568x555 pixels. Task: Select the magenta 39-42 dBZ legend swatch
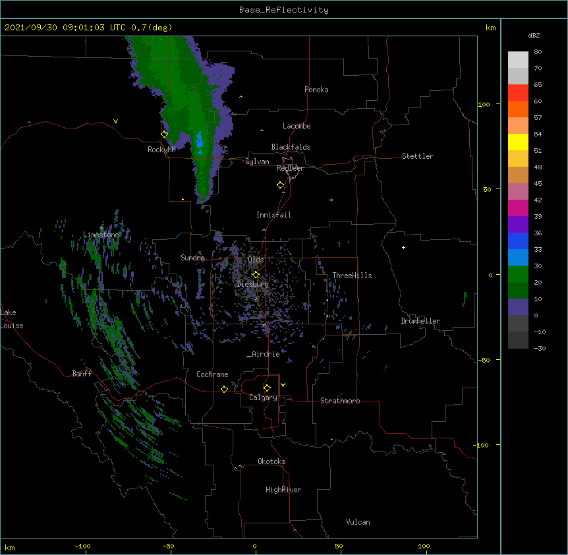(x=518, y=208)
